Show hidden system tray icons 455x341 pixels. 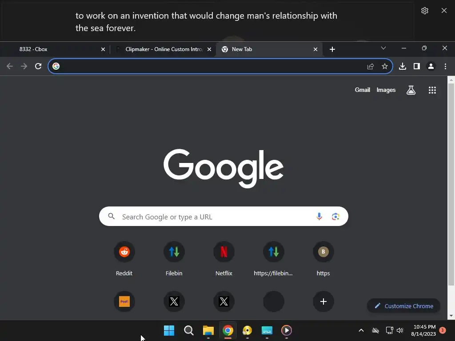(x=361, y=330)
